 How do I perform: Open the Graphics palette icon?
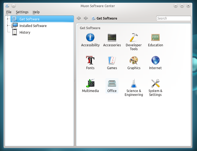[134, 60]
